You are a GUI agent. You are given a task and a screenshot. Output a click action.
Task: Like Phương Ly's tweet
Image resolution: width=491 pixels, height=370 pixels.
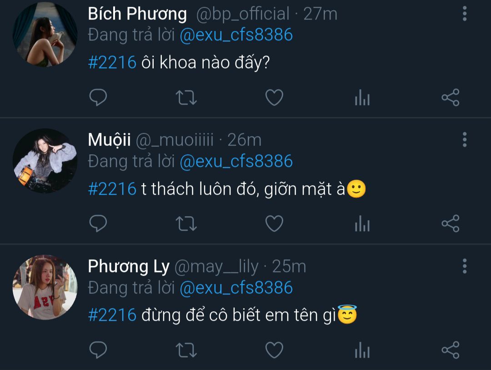click(274, 350)
